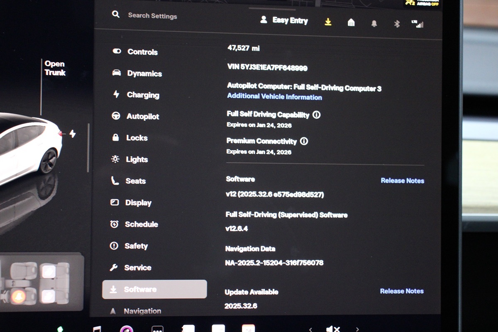Viewport: 498px width, 332px height.
Task: Show info for Full Self Driving Capability
Action: click(x=317, y=115)
